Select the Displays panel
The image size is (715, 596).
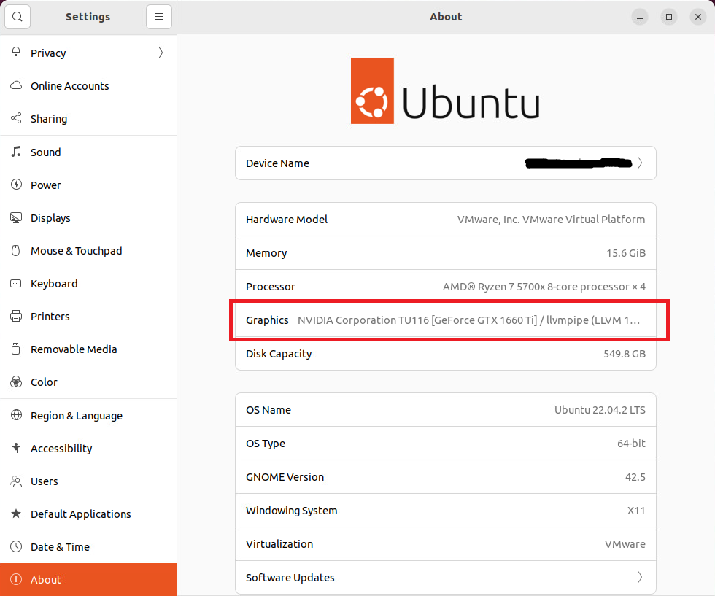[x=88, y=218]
